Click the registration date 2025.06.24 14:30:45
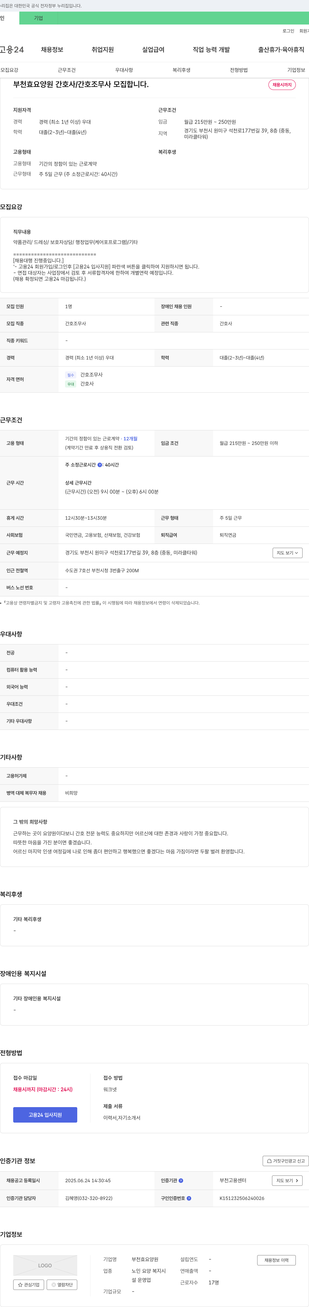 click(88, 1181)
